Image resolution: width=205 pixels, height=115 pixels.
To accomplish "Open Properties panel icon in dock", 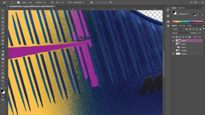I will tap(168, 16).
